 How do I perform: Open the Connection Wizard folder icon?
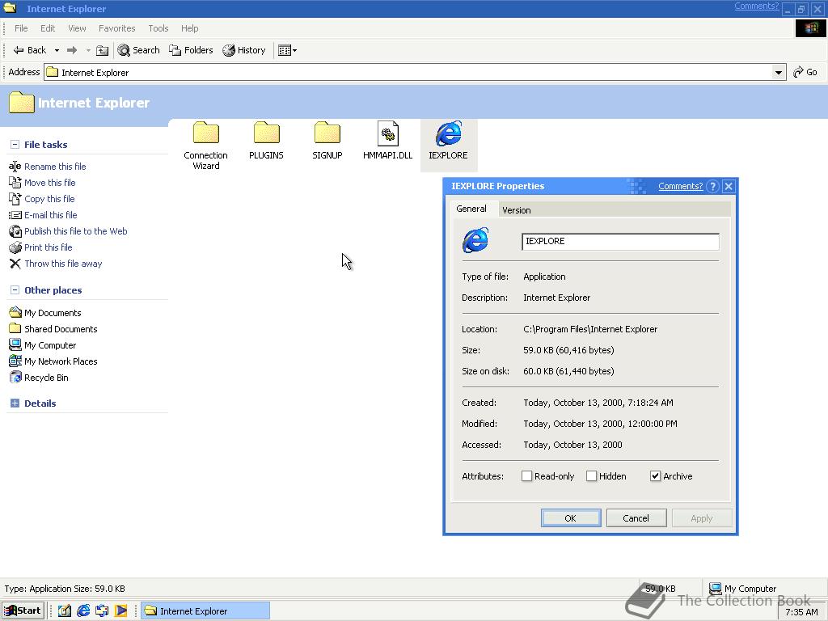click(206, 133)
